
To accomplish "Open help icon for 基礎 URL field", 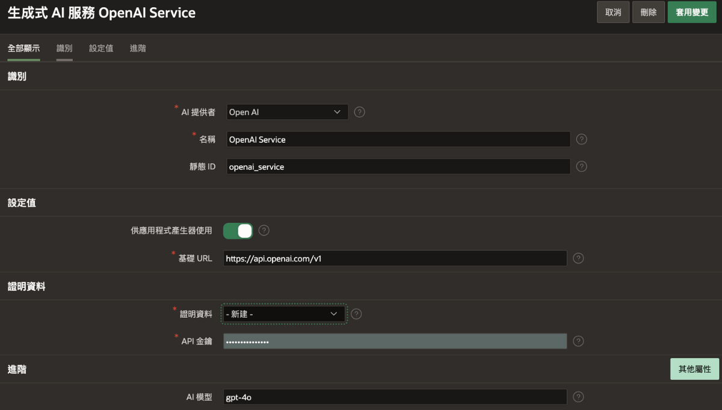I will [578, 258].
